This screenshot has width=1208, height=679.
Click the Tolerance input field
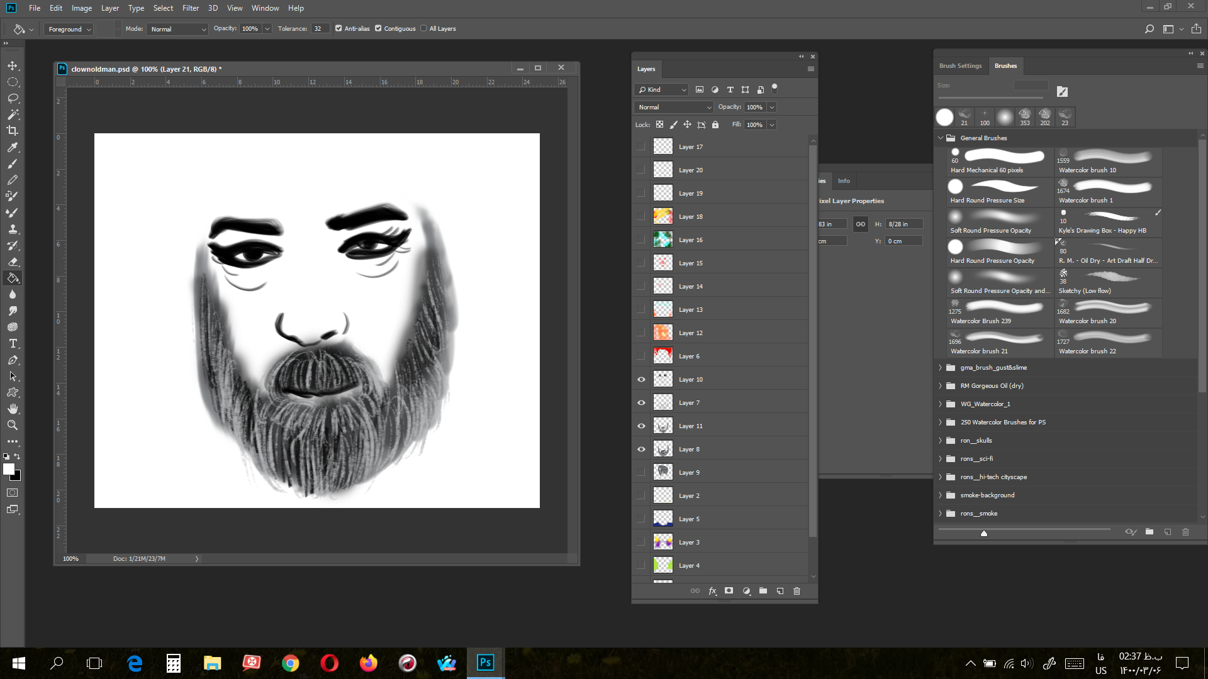[320, 29]
